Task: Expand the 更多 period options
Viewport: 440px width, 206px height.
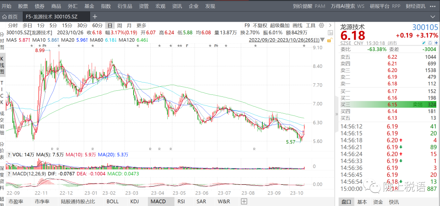Action: pyautogui.click(x=141, y=25)
